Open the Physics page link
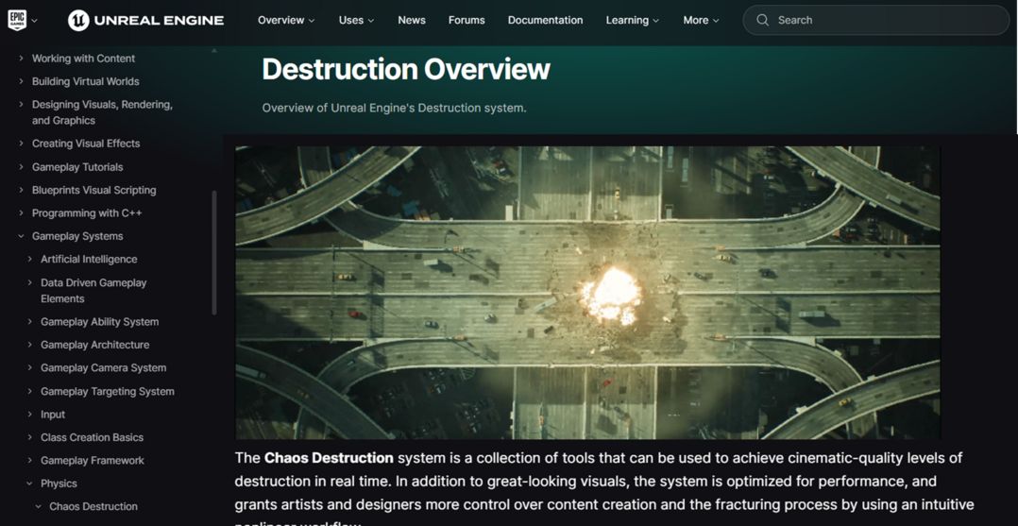1018x526 pixels. pos(59,484)
